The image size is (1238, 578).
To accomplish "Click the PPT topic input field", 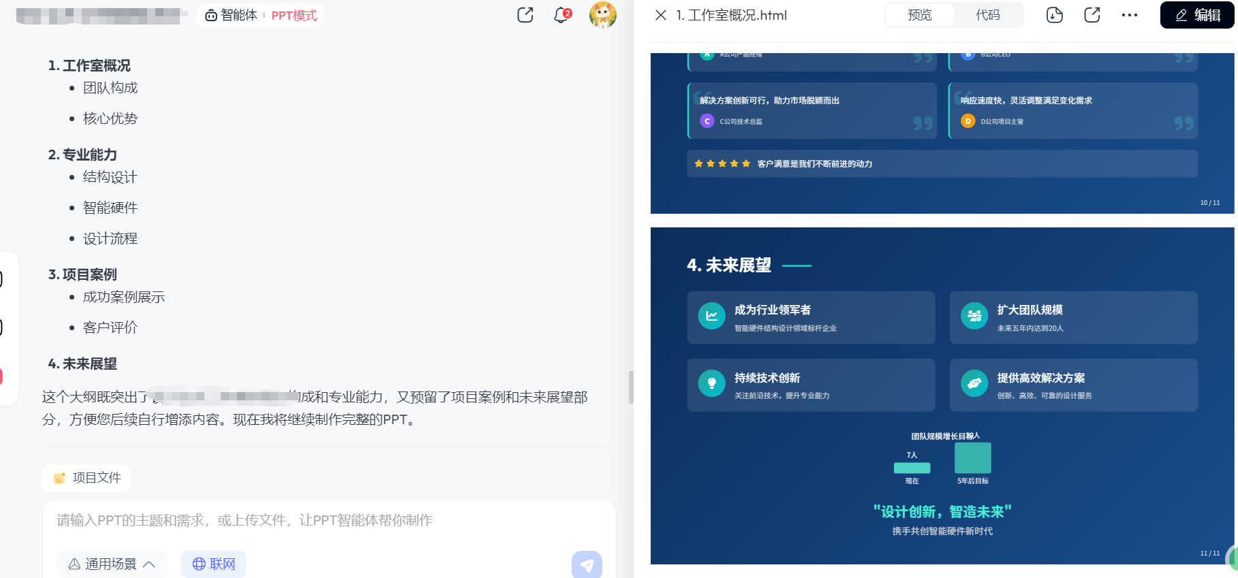I will coord(329,520).
